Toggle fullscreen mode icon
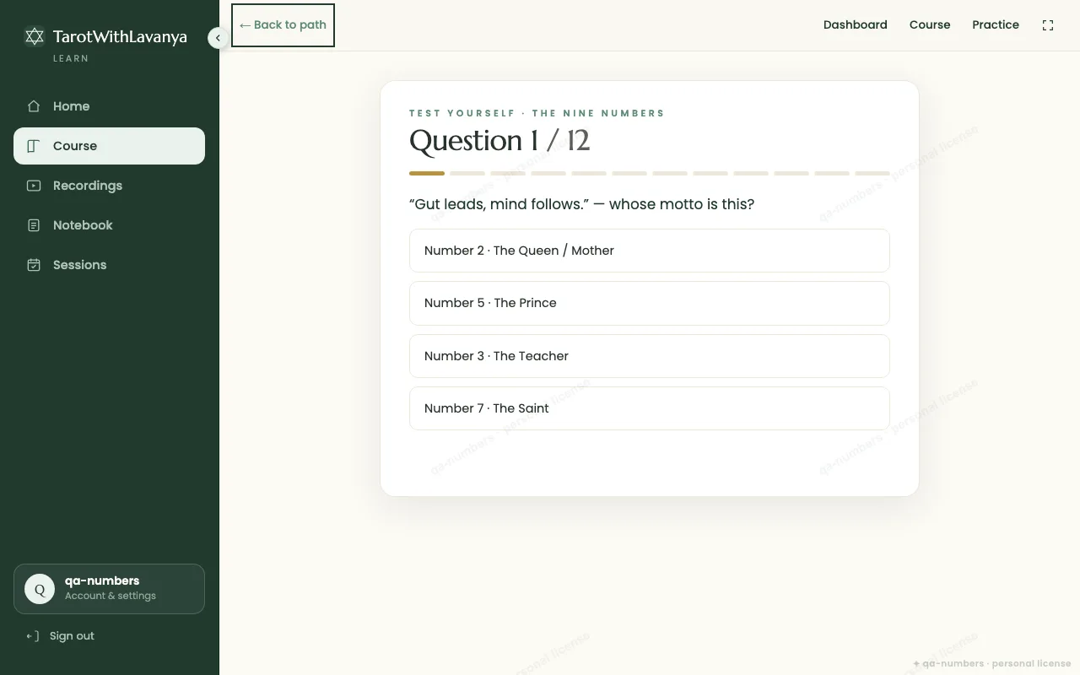1080x675 pixels. (x=1048, y=25)
